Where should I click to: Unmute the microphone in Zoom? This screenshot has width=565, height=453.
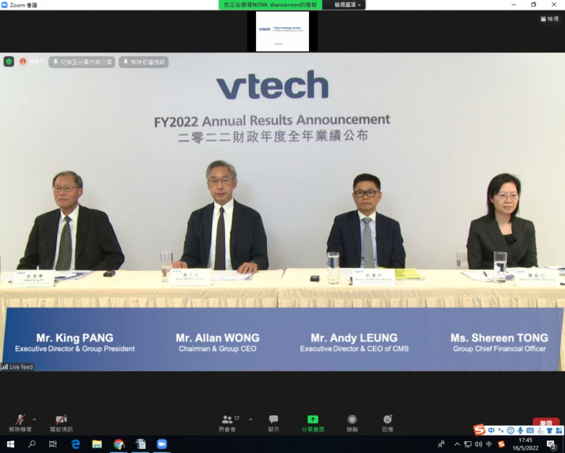click(20, 423)
